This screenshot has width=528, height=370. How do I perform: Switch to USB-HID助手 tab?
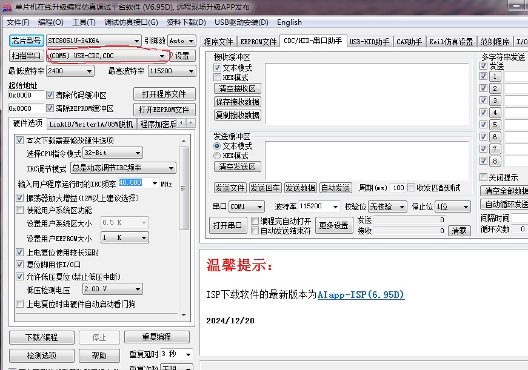(x=369, y=42)
